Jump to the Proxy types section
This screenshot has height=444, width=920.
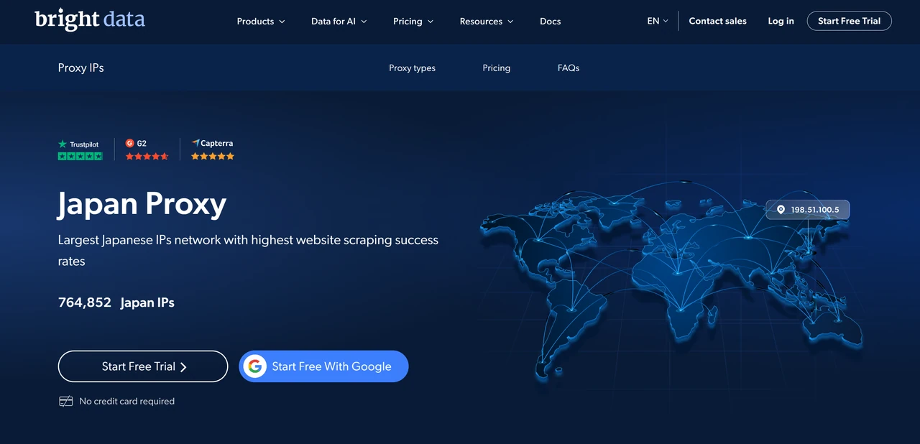(412, 68)
